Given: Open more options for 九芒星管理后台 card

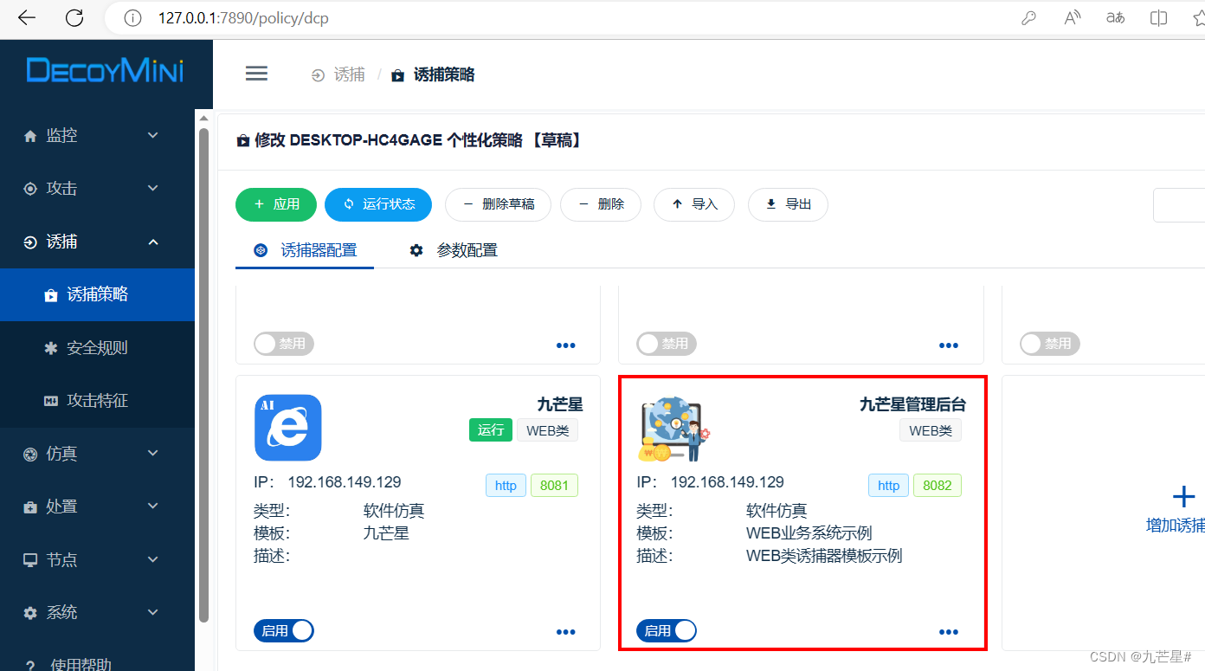Looking at the screenshot, I should pos(949,633).
